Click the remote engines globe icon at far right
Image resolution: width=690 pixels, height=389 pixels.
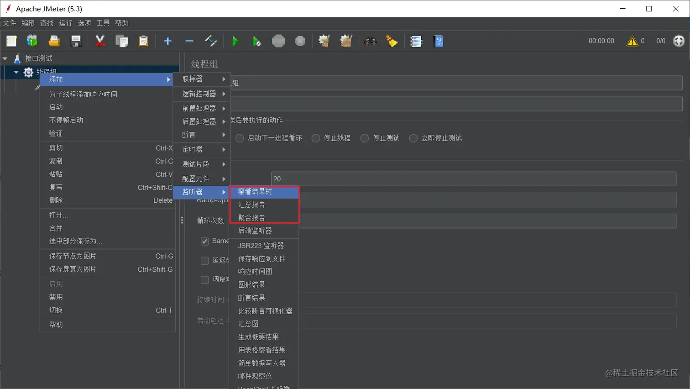tap(679, 41)
